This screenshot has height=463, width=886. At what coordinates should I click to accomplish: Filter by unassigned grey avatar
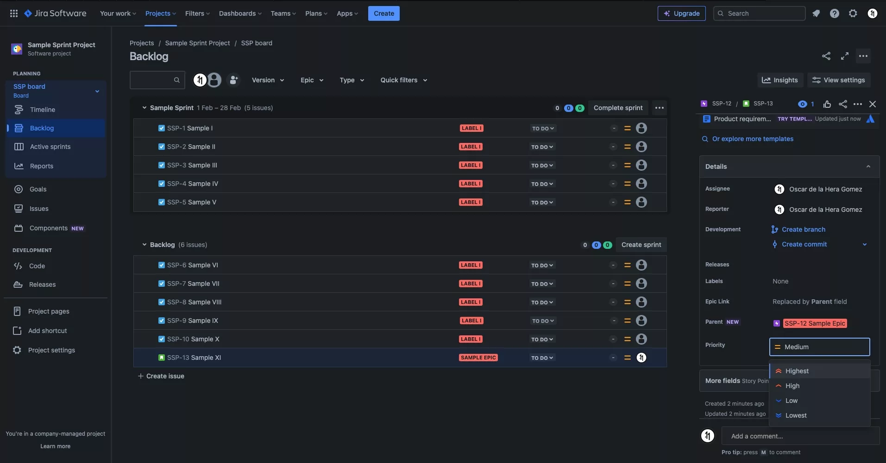coord(214,80)
